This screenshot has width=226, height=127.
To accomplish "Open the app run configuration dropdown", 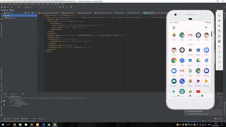I will click(x=28, y=7).
